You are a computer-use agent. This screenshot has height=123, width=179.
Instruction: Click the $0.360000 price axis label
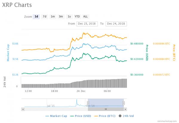(x=137, y=75)
